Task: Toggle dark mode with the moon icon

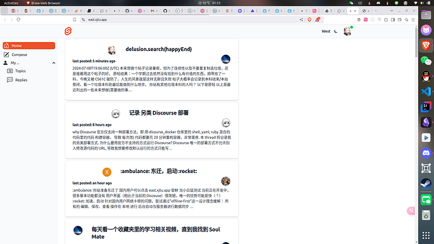Action: [x=336, y=31]
